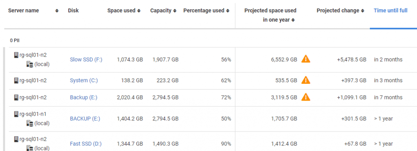Sort by Server name using its sort arrows
Screen dimensions: 417x151
pos(57,11)
